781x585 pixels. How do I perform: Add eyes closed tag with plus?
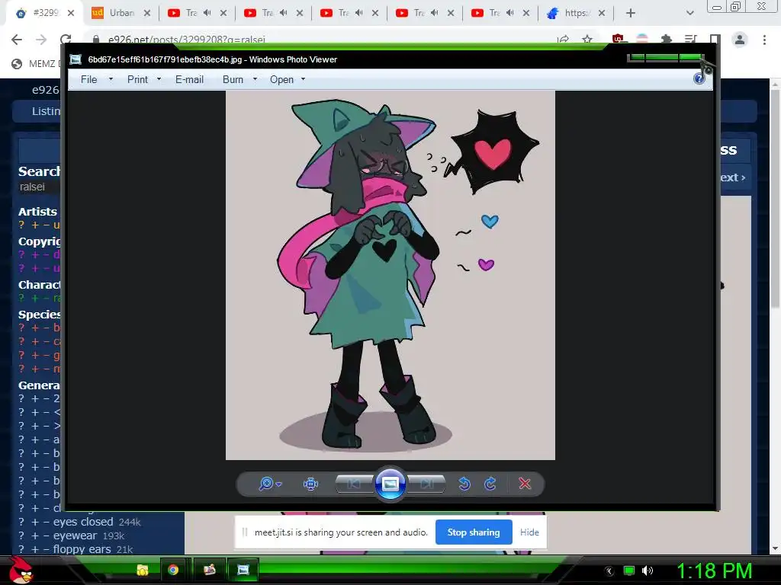(35, 522)
